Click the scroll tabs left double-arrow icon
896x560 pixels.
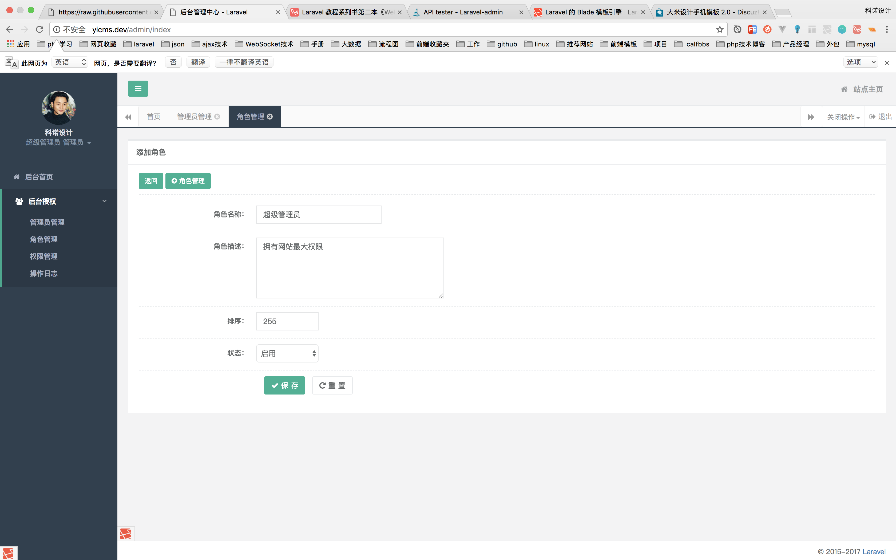(128, 117)
